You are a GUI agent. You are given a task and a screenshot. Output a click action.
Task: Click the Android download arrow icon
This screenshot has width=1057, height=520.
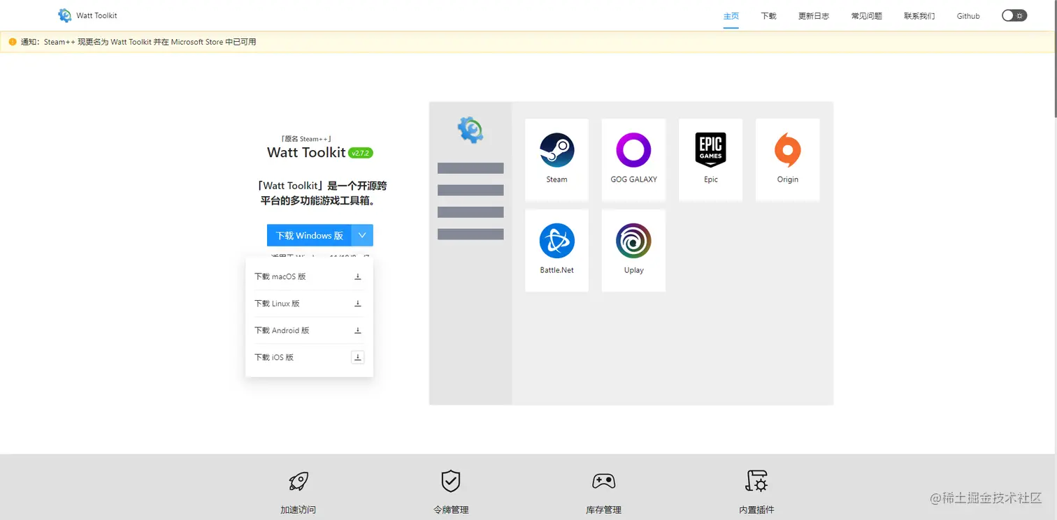357,330
